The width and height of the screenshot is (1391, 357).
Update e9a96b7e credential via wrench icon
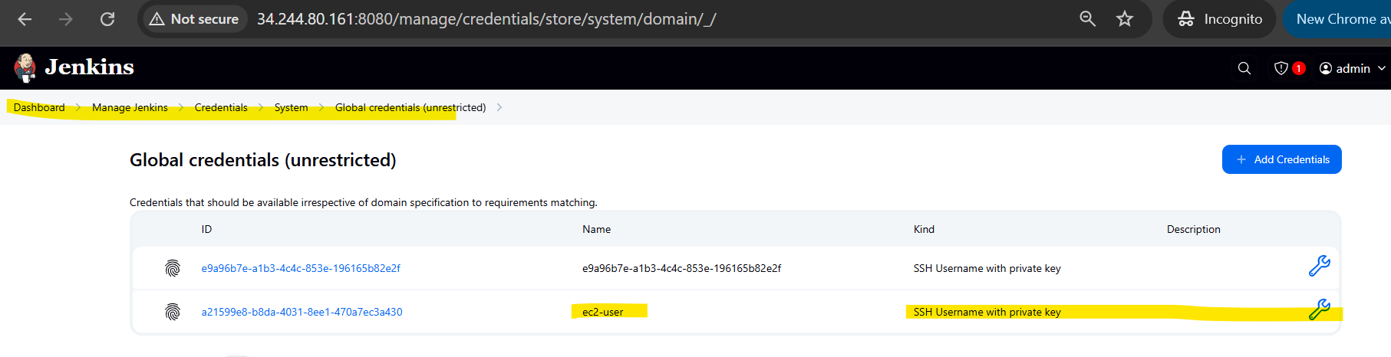pyautogui.click(x=1319, y=266)
